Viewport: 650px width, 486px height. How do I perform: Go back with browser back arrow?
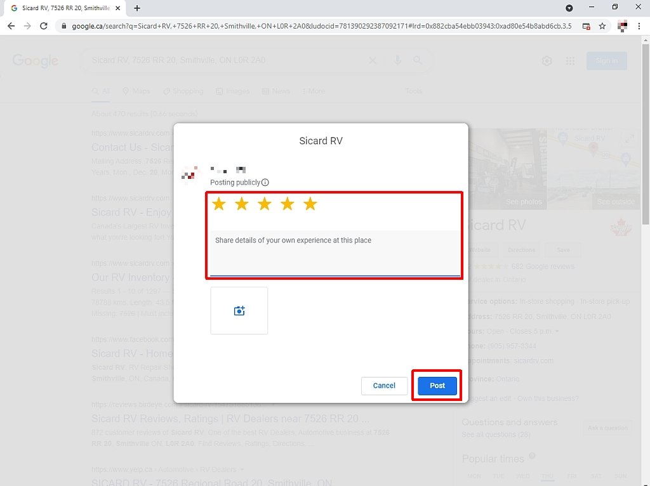[x=11, y=26]
